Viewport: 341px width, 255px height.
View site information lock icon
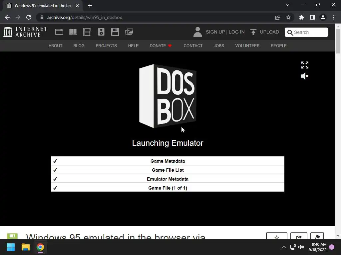pos(42,17)
